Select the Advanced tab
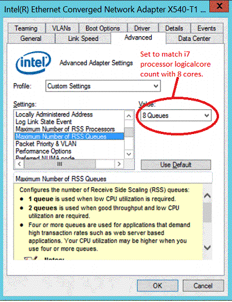Viewport: 232px width, 302px height. click(x=138, y=37)
